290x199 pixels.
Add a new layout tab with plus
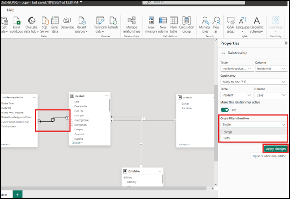(x=18, y=194)
